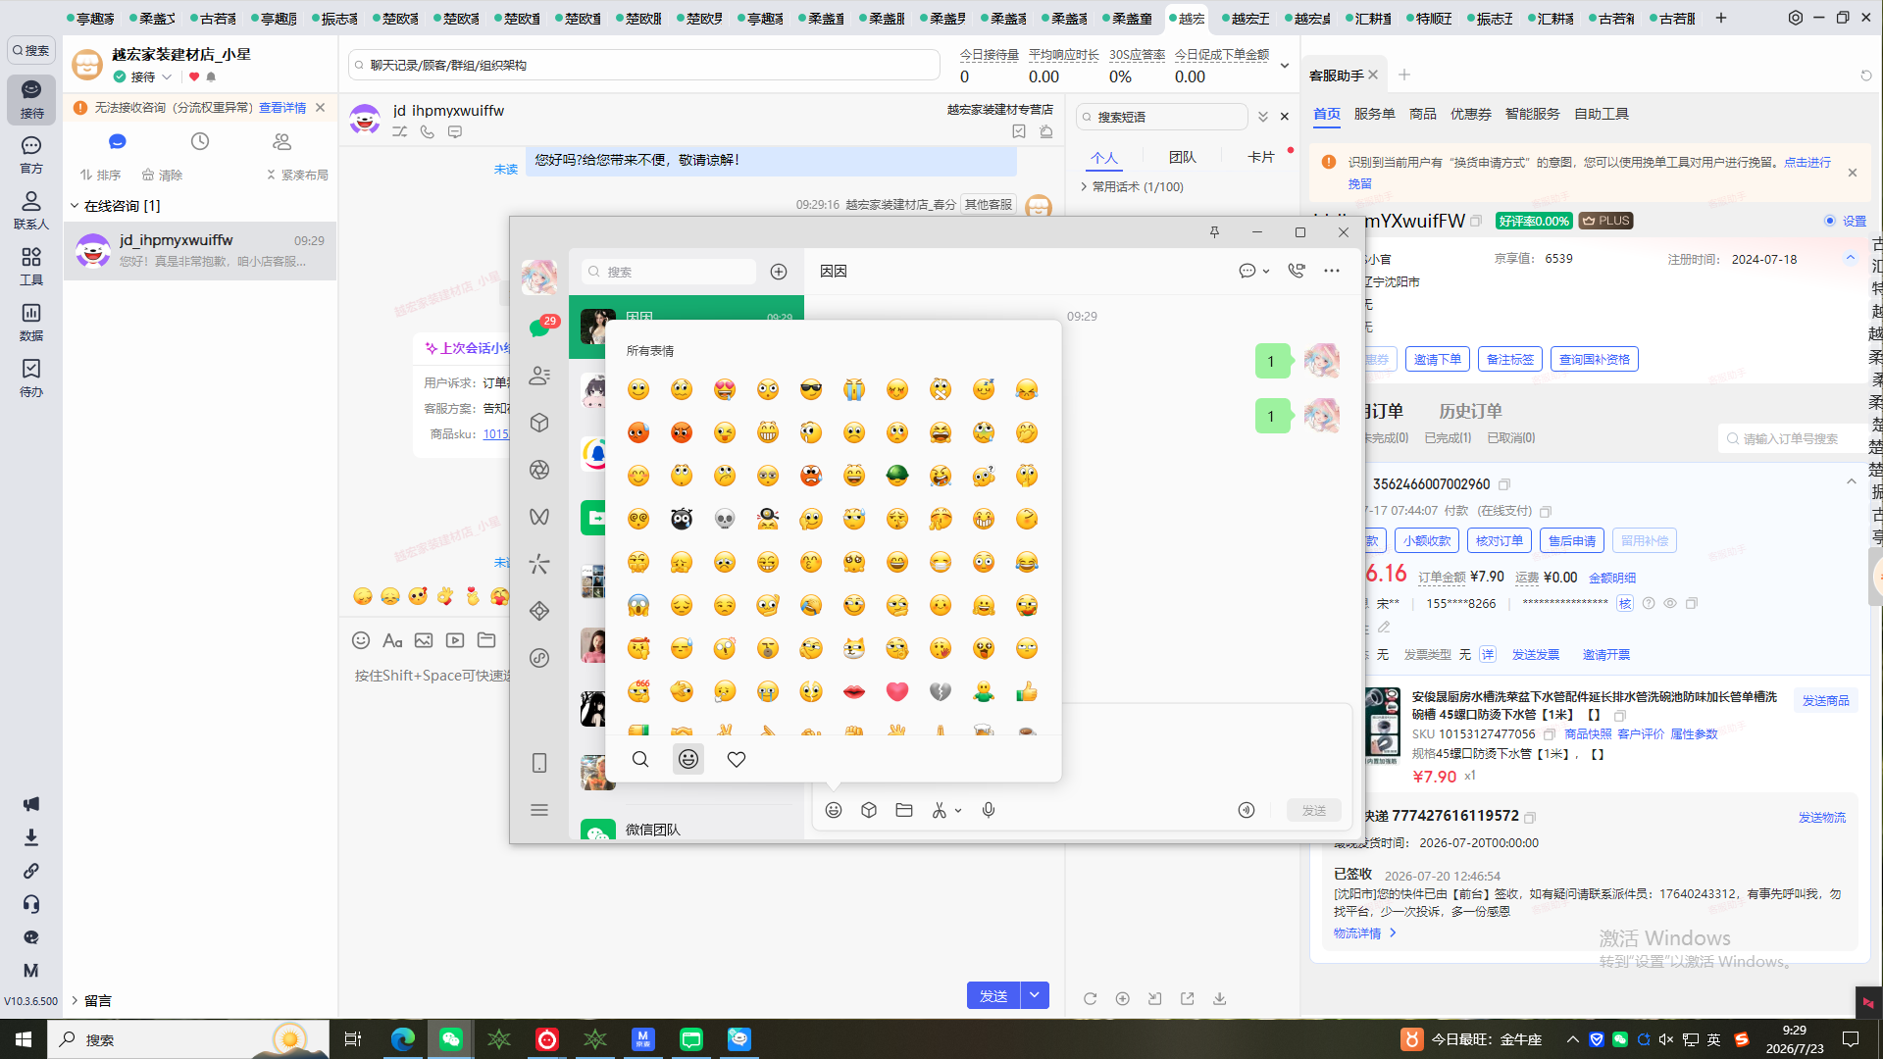Select the skull emoji
This screenshot has width=1883, height=1059.
(725, 519)
